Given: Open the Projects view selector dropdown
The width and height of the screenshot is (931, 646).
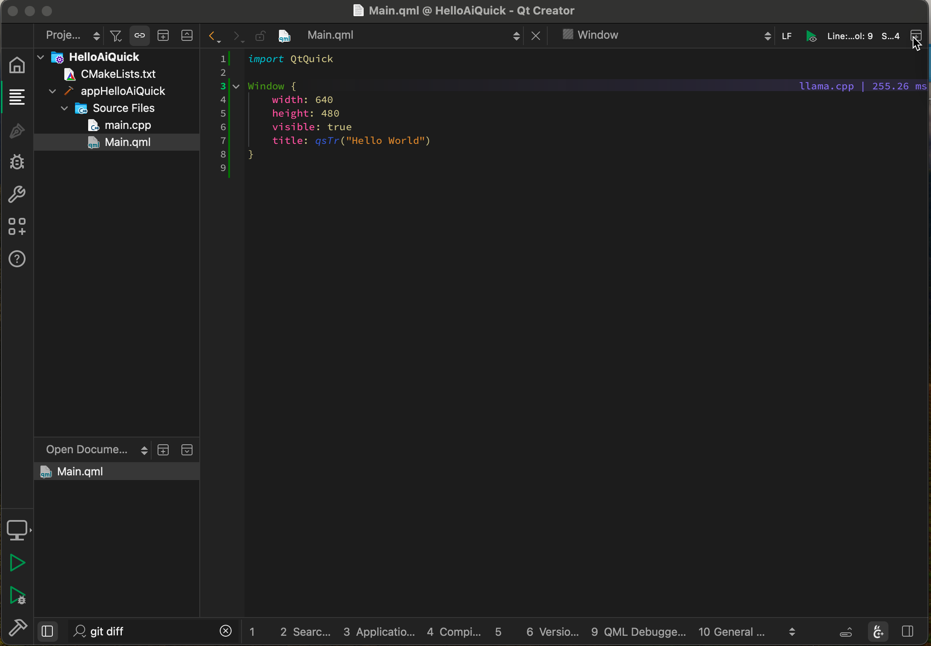Looking at the screenshot, I should (72, 36).
